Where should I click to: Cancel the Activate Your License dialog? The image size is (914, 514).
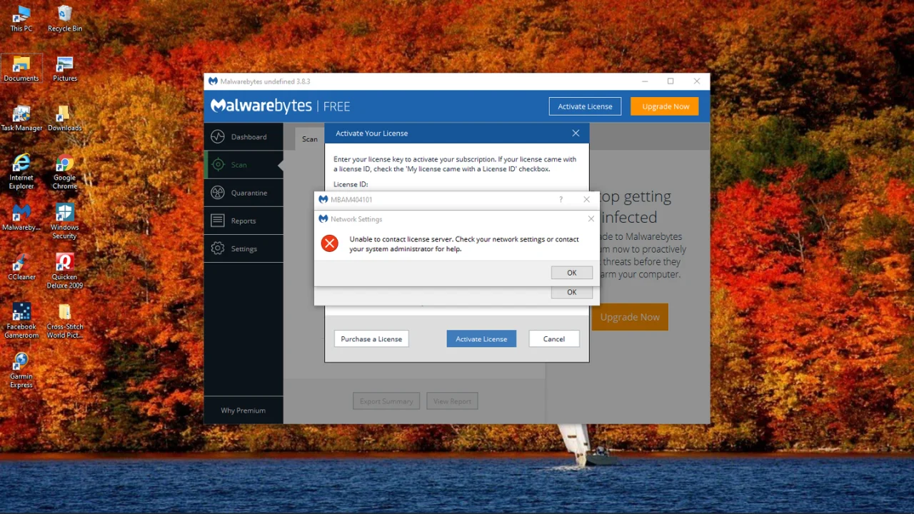click(x=554, y=339)
